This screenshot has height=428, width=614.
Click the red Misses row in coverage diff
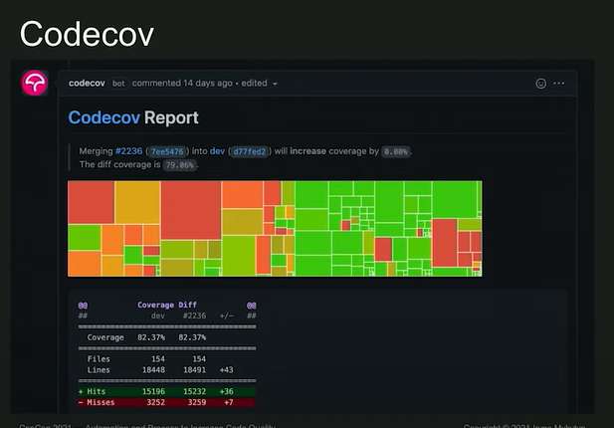pos(167,402)
